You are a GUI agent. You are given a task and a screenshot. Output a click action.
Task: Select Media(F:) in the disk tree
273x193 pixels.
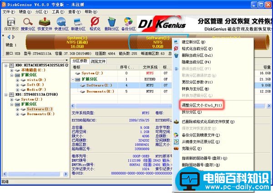pos(36,90)
